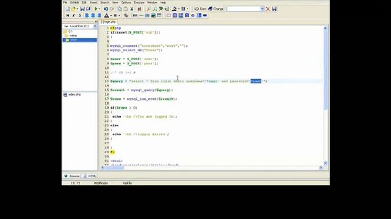
Task: Open the dropdown arrow beside Font Color icon
Action: [x=111, y=15]
